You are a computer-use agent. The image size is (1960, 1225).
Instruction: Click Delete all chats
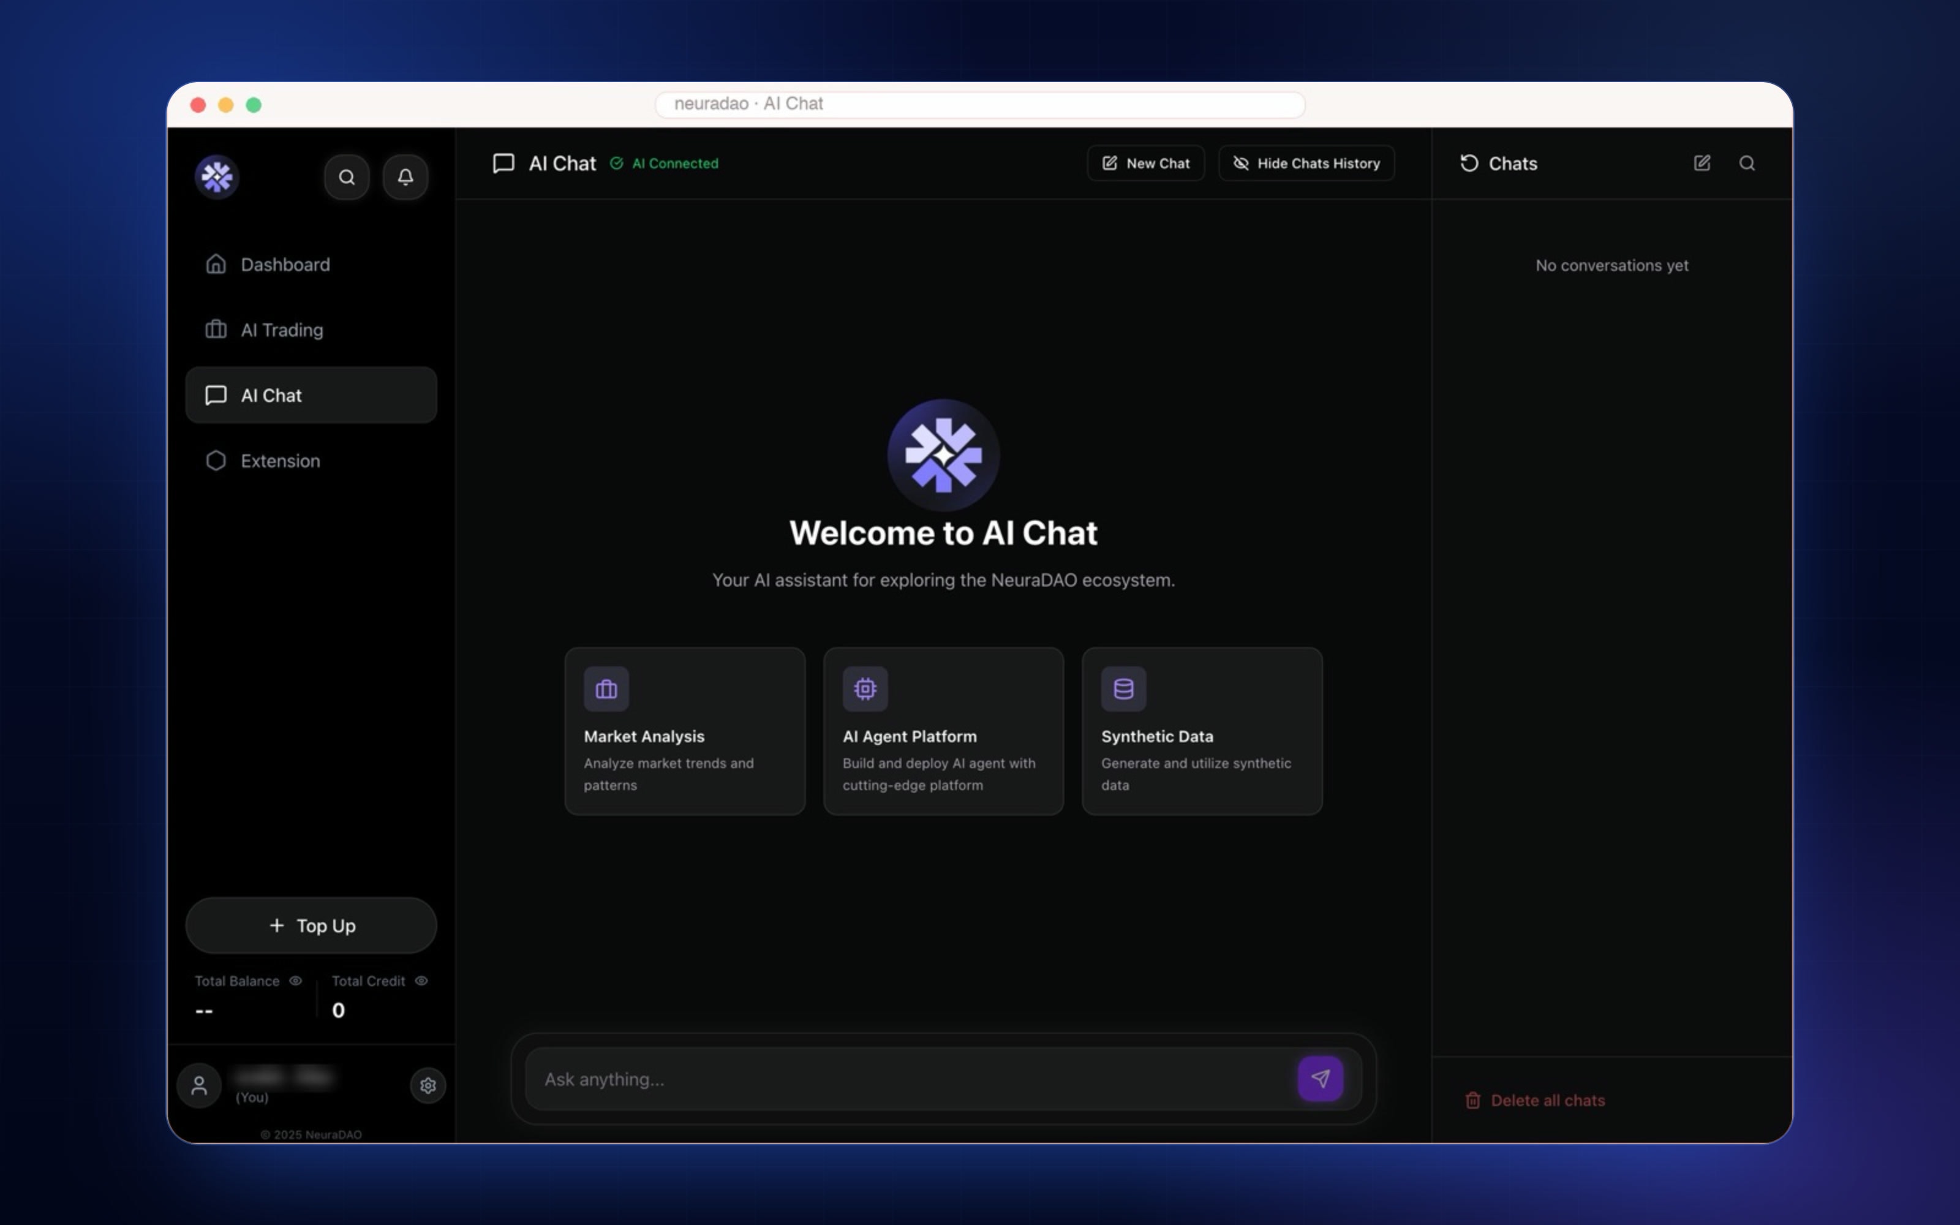point(1535,1100)
